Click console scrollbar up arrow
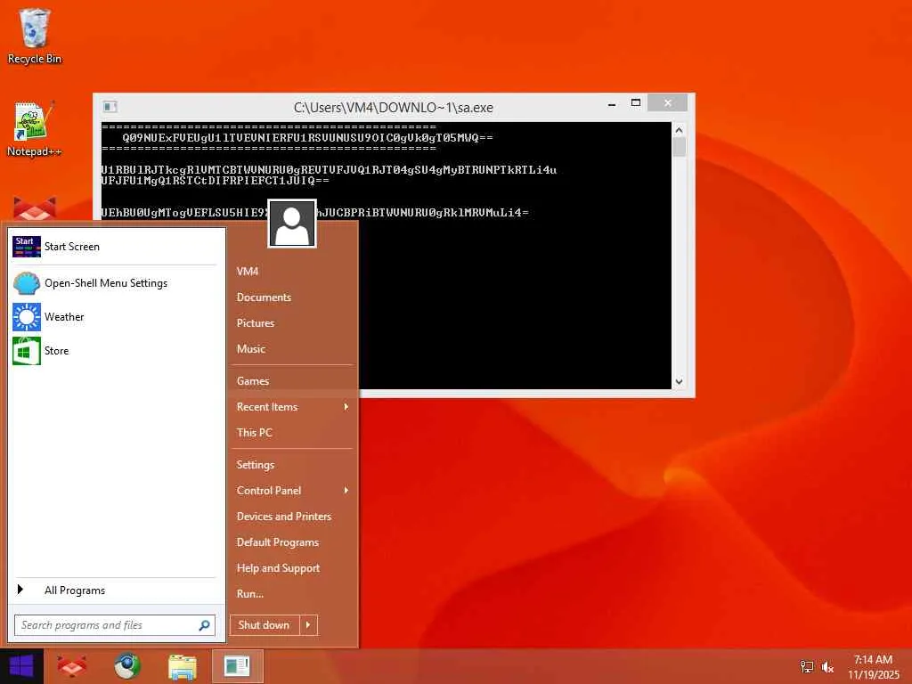 tap(679, 130)
